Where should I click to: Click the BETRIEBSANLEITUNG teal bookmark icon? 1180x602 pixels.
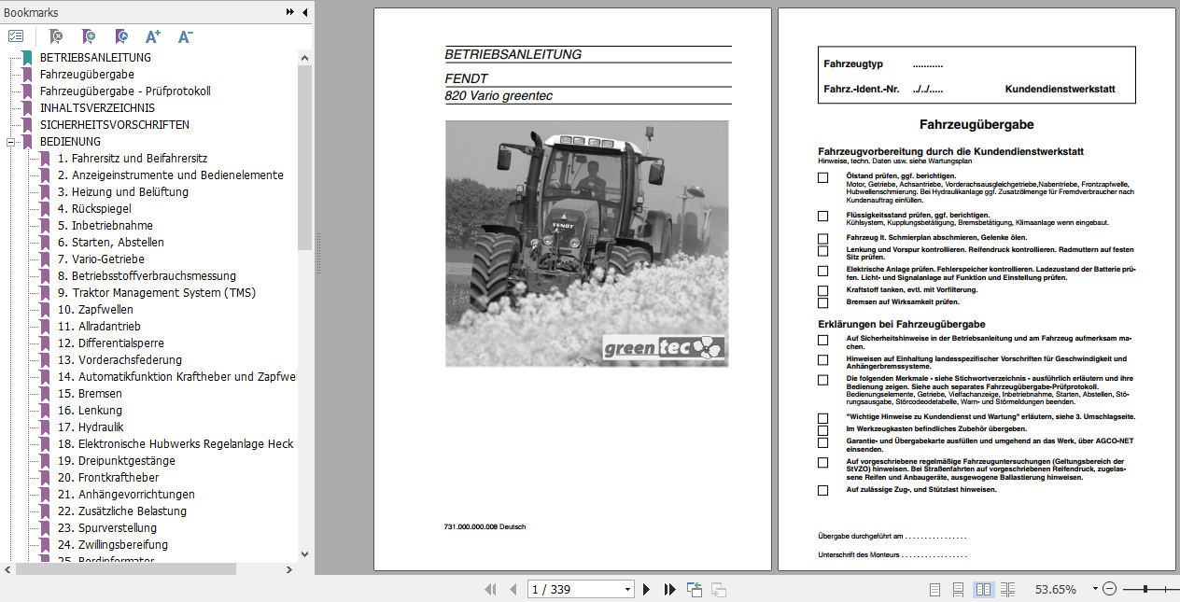(x=27, y=57)
